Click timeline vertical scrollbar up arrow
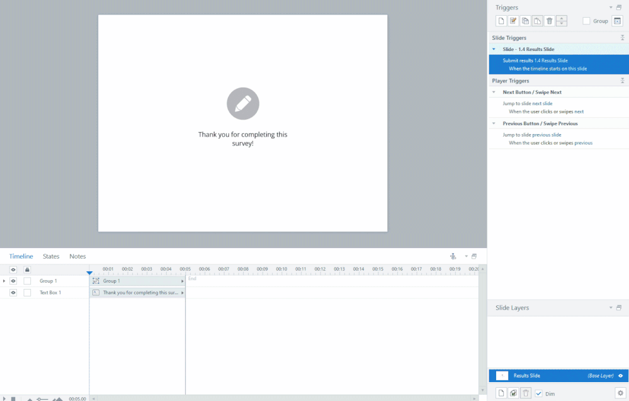 [482, 269]
